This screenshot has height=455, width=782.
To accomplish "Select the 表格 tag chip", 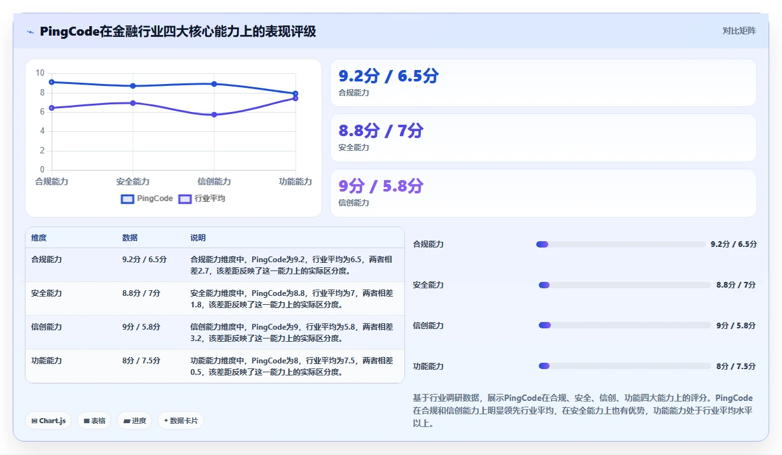I will coord(94,421).
